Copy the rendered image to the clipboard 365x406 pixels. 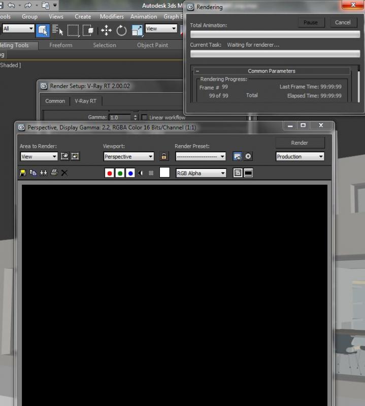[33, 173]
